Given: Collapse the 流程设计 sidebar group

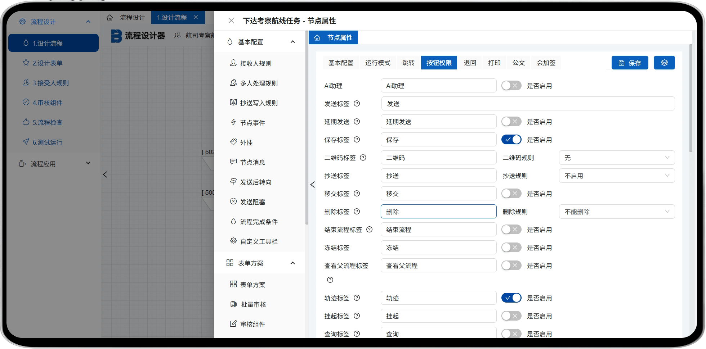Looking at the screenshot, I should [x=88, y=22].
